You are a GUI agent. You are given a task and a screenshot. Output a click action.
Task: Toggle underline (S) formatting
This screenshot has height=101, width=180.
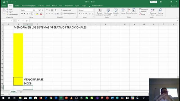[x=27, y=14]
